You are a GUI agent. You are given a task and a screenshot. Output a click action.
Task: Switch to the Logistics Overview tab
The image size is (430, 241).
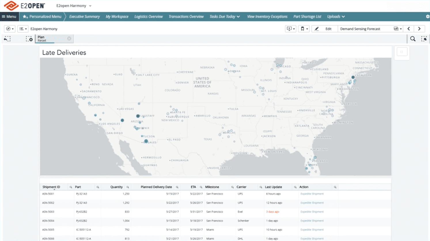pyautogui.click(x=148, y=16)
